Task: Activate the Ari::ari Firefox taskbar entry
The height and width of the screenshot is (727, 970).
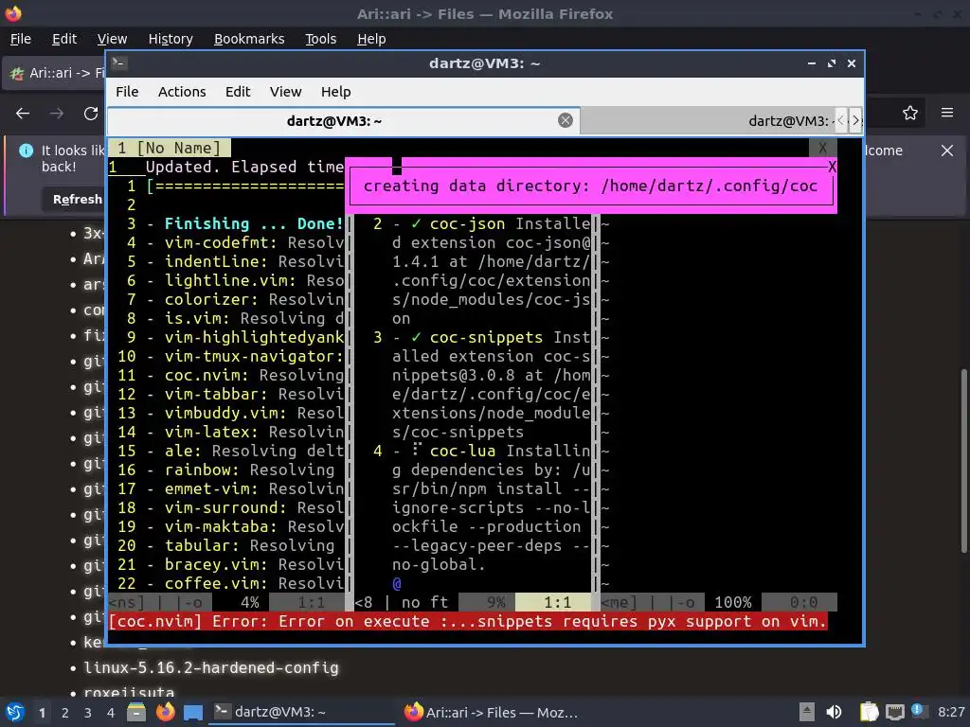Action: (492, 712)
